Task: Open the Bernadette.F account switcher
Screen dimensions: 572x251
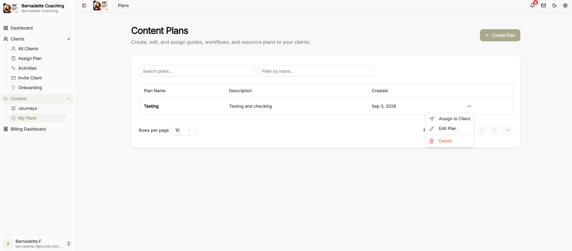Action: click(x=38, y=244)
